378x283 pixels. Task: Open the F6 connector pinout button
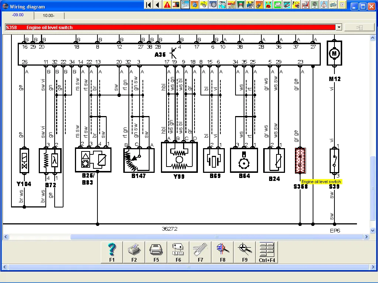(x=178, y=252)
